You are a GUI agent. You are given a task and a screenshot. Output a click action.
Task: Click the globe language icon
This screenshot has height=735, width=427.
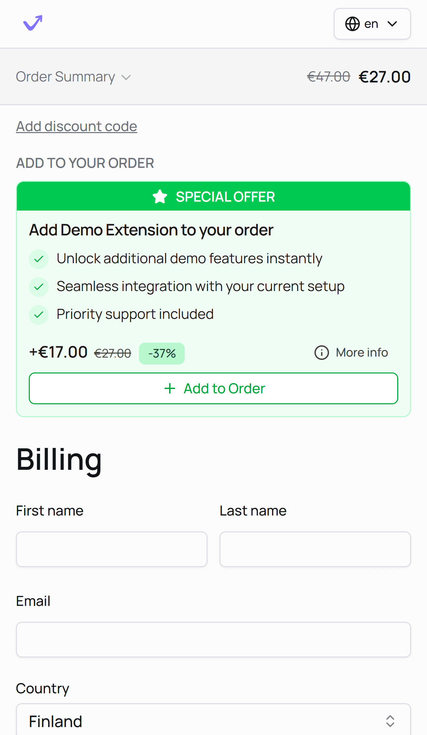pos(352,24)
